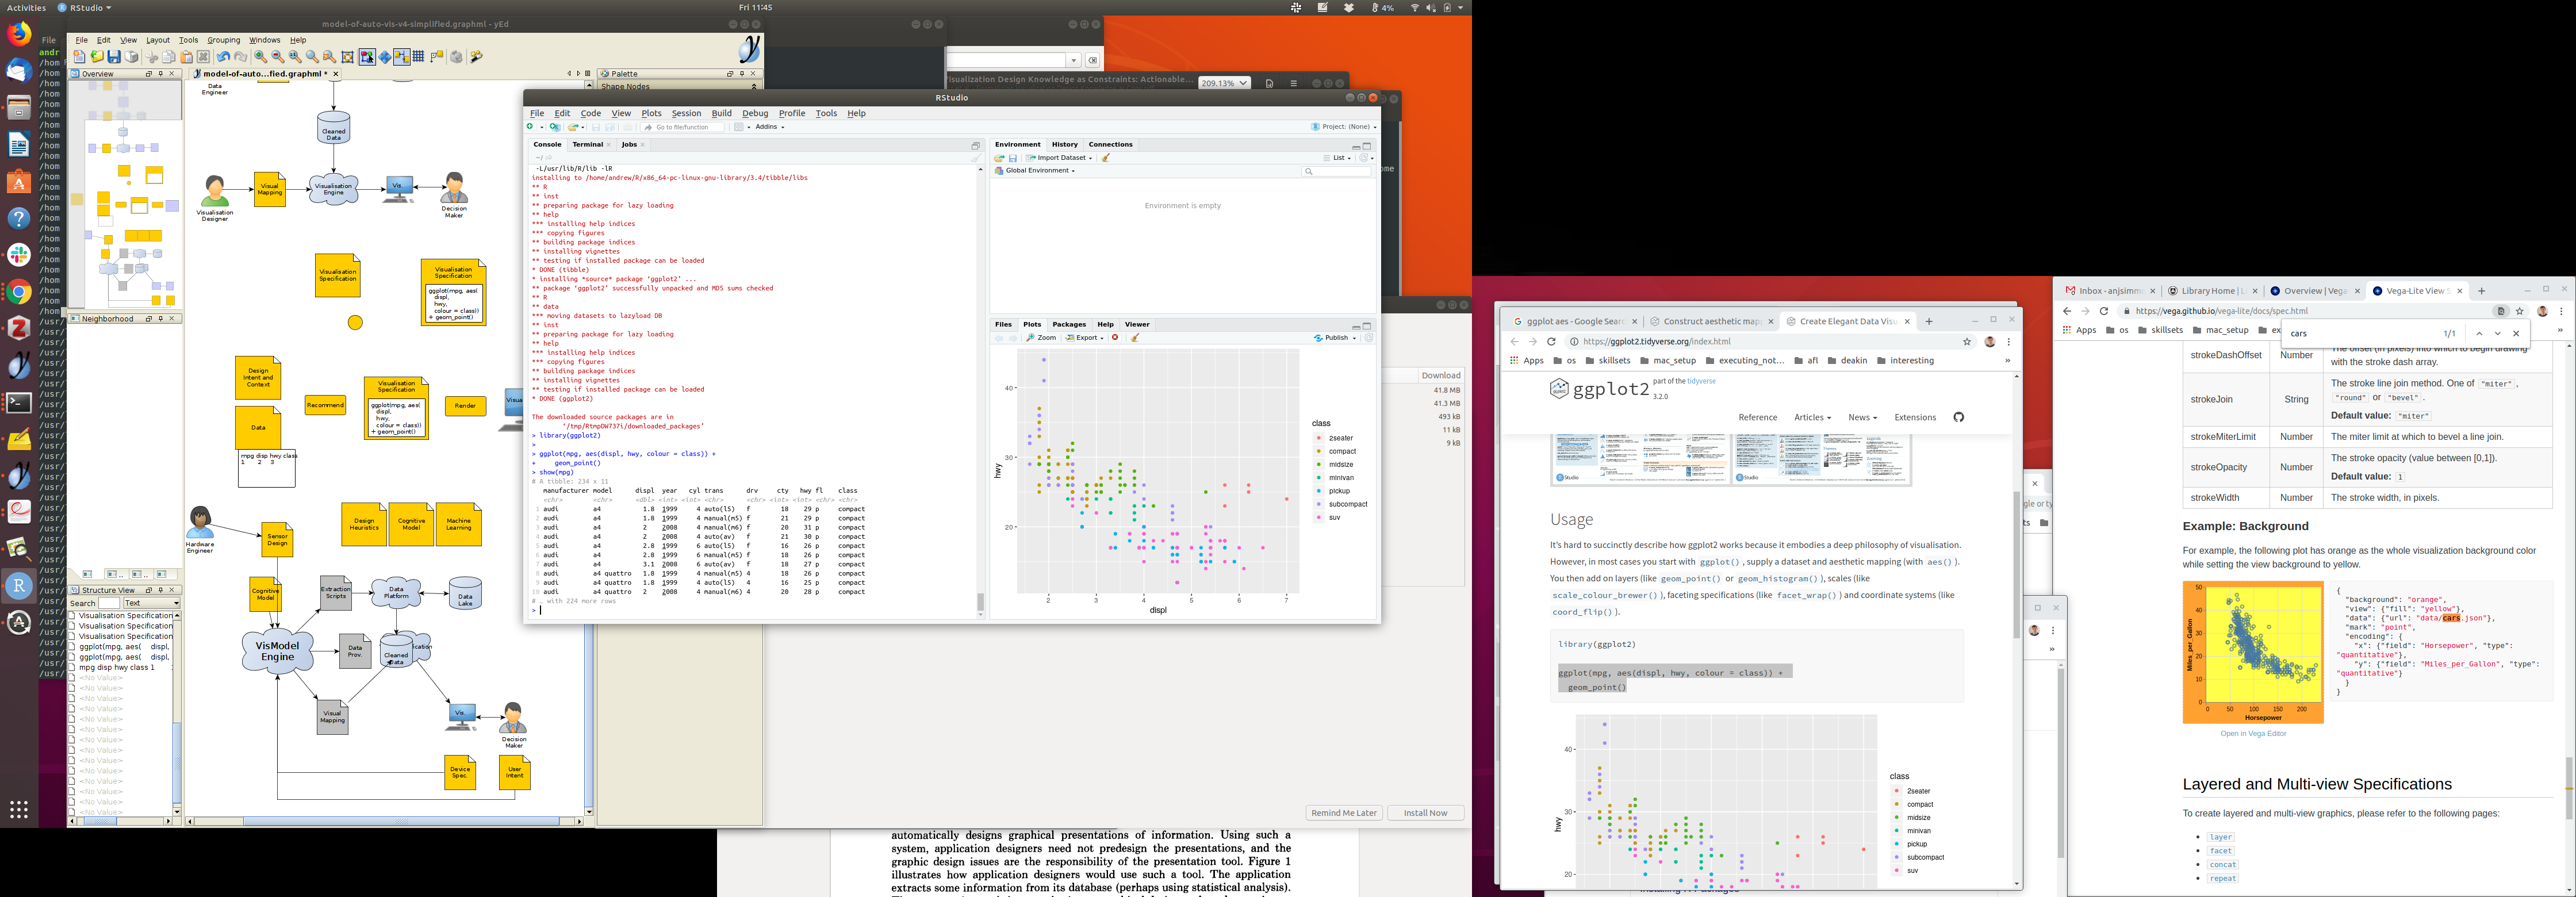This screenshot has width=2576, height=897.
Task: Toggle snap lines button in yEd toolbar
Action: [401, 57]
